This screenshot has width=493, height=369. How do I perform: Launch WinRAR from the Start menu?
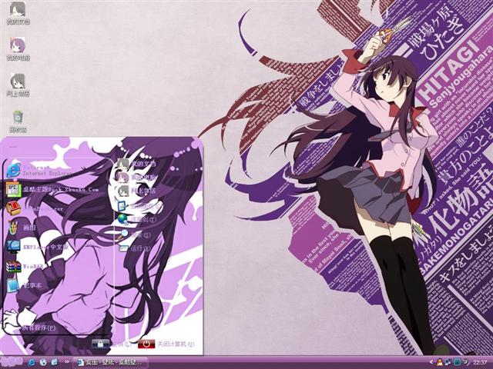click(x=25, y=267)
